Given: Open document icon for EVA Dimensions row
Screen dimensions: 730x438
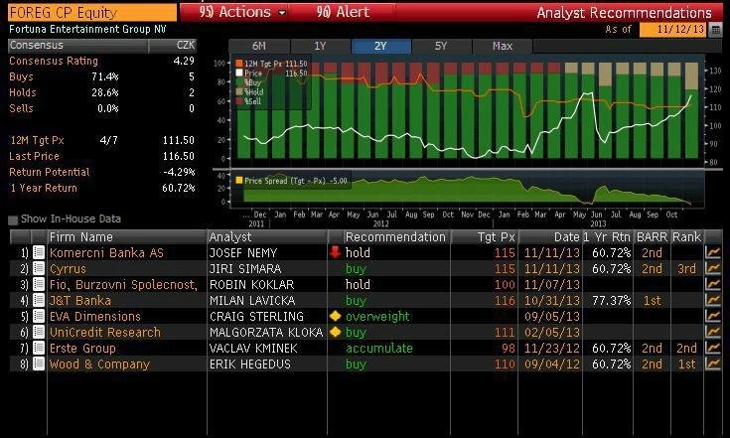Looking at the screenshot, I should pos(39,316).
